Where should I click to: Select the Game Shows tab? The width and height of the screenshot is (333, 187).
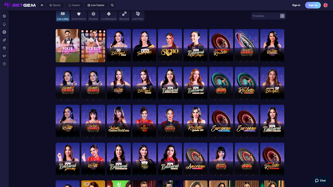click(x=79, y=16)
